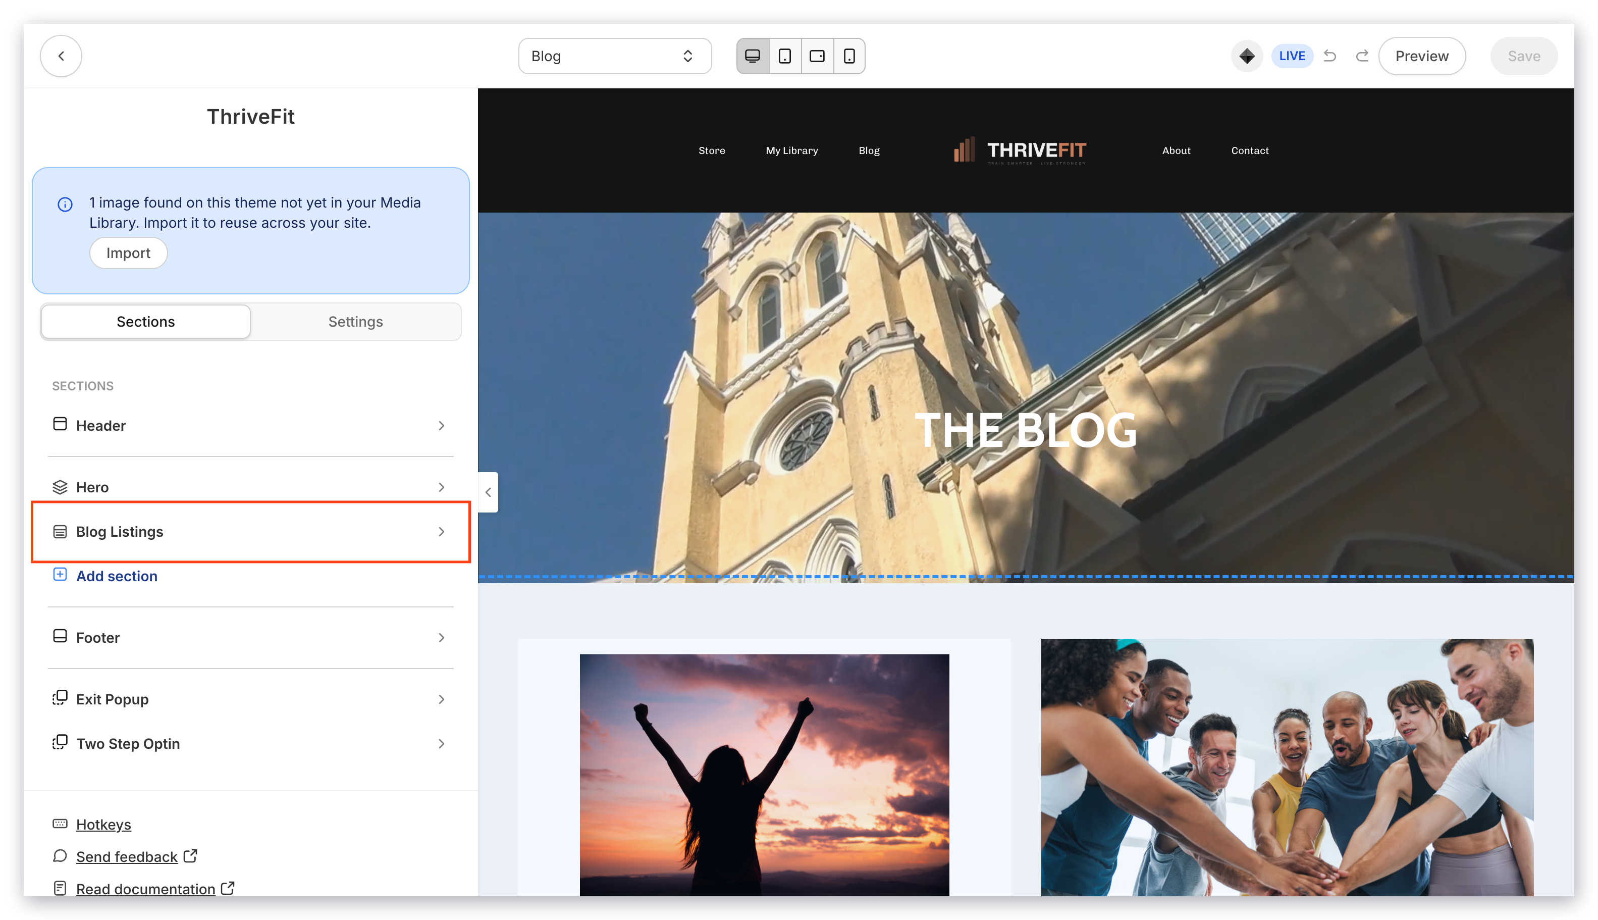Click the Hero layers icon

point(60,487)
